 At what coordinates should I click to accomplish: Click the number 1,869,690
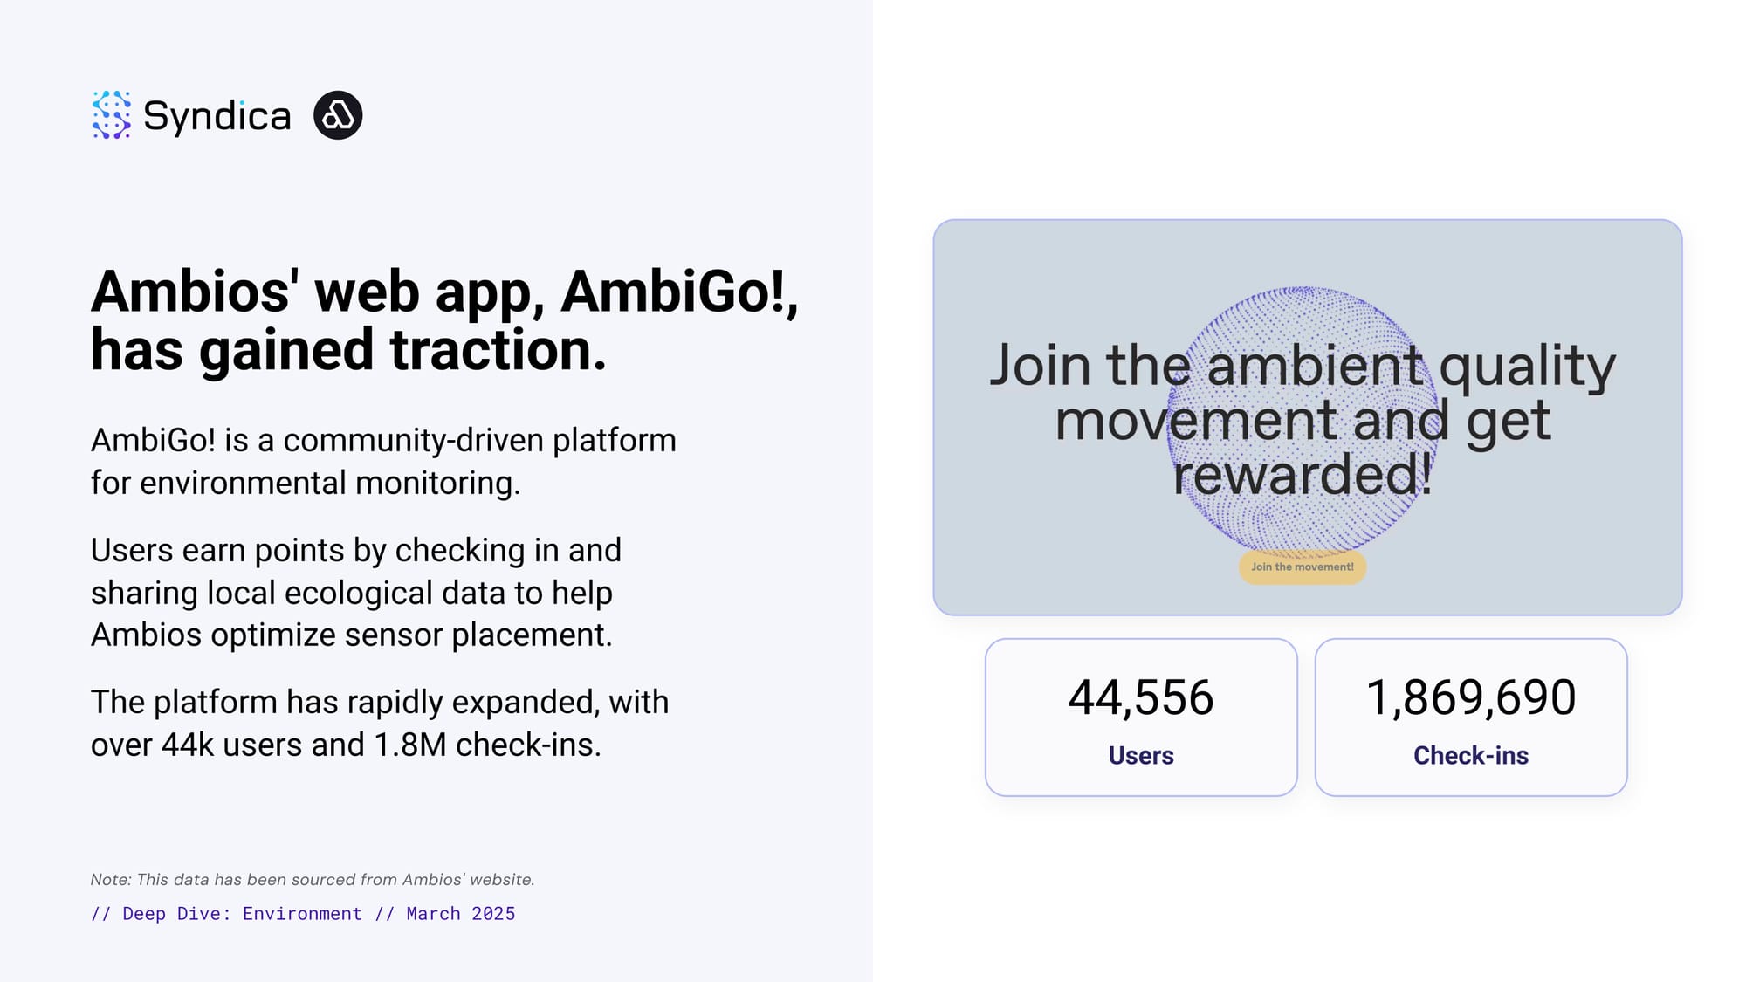click(1471, 698)
